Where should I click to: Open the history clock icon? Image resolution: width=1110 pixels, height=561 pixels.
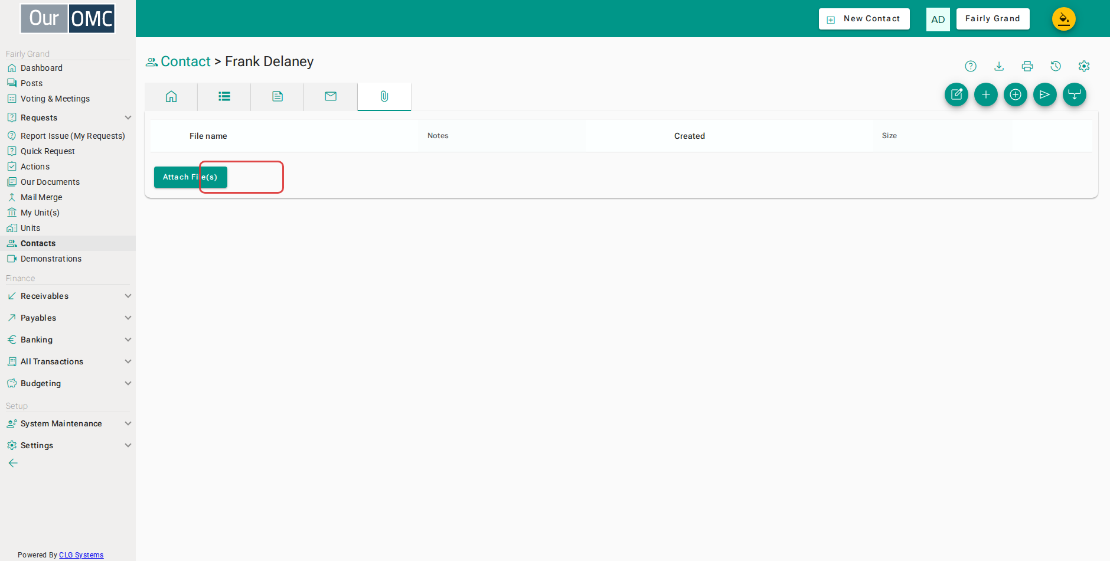1056,66
